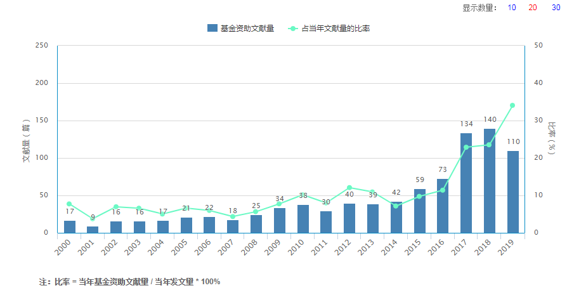Image resolution: width=567 pixels, height=295 pixels.
Task: Click the 比率（%）right axis title
Action: coord(551,138)
